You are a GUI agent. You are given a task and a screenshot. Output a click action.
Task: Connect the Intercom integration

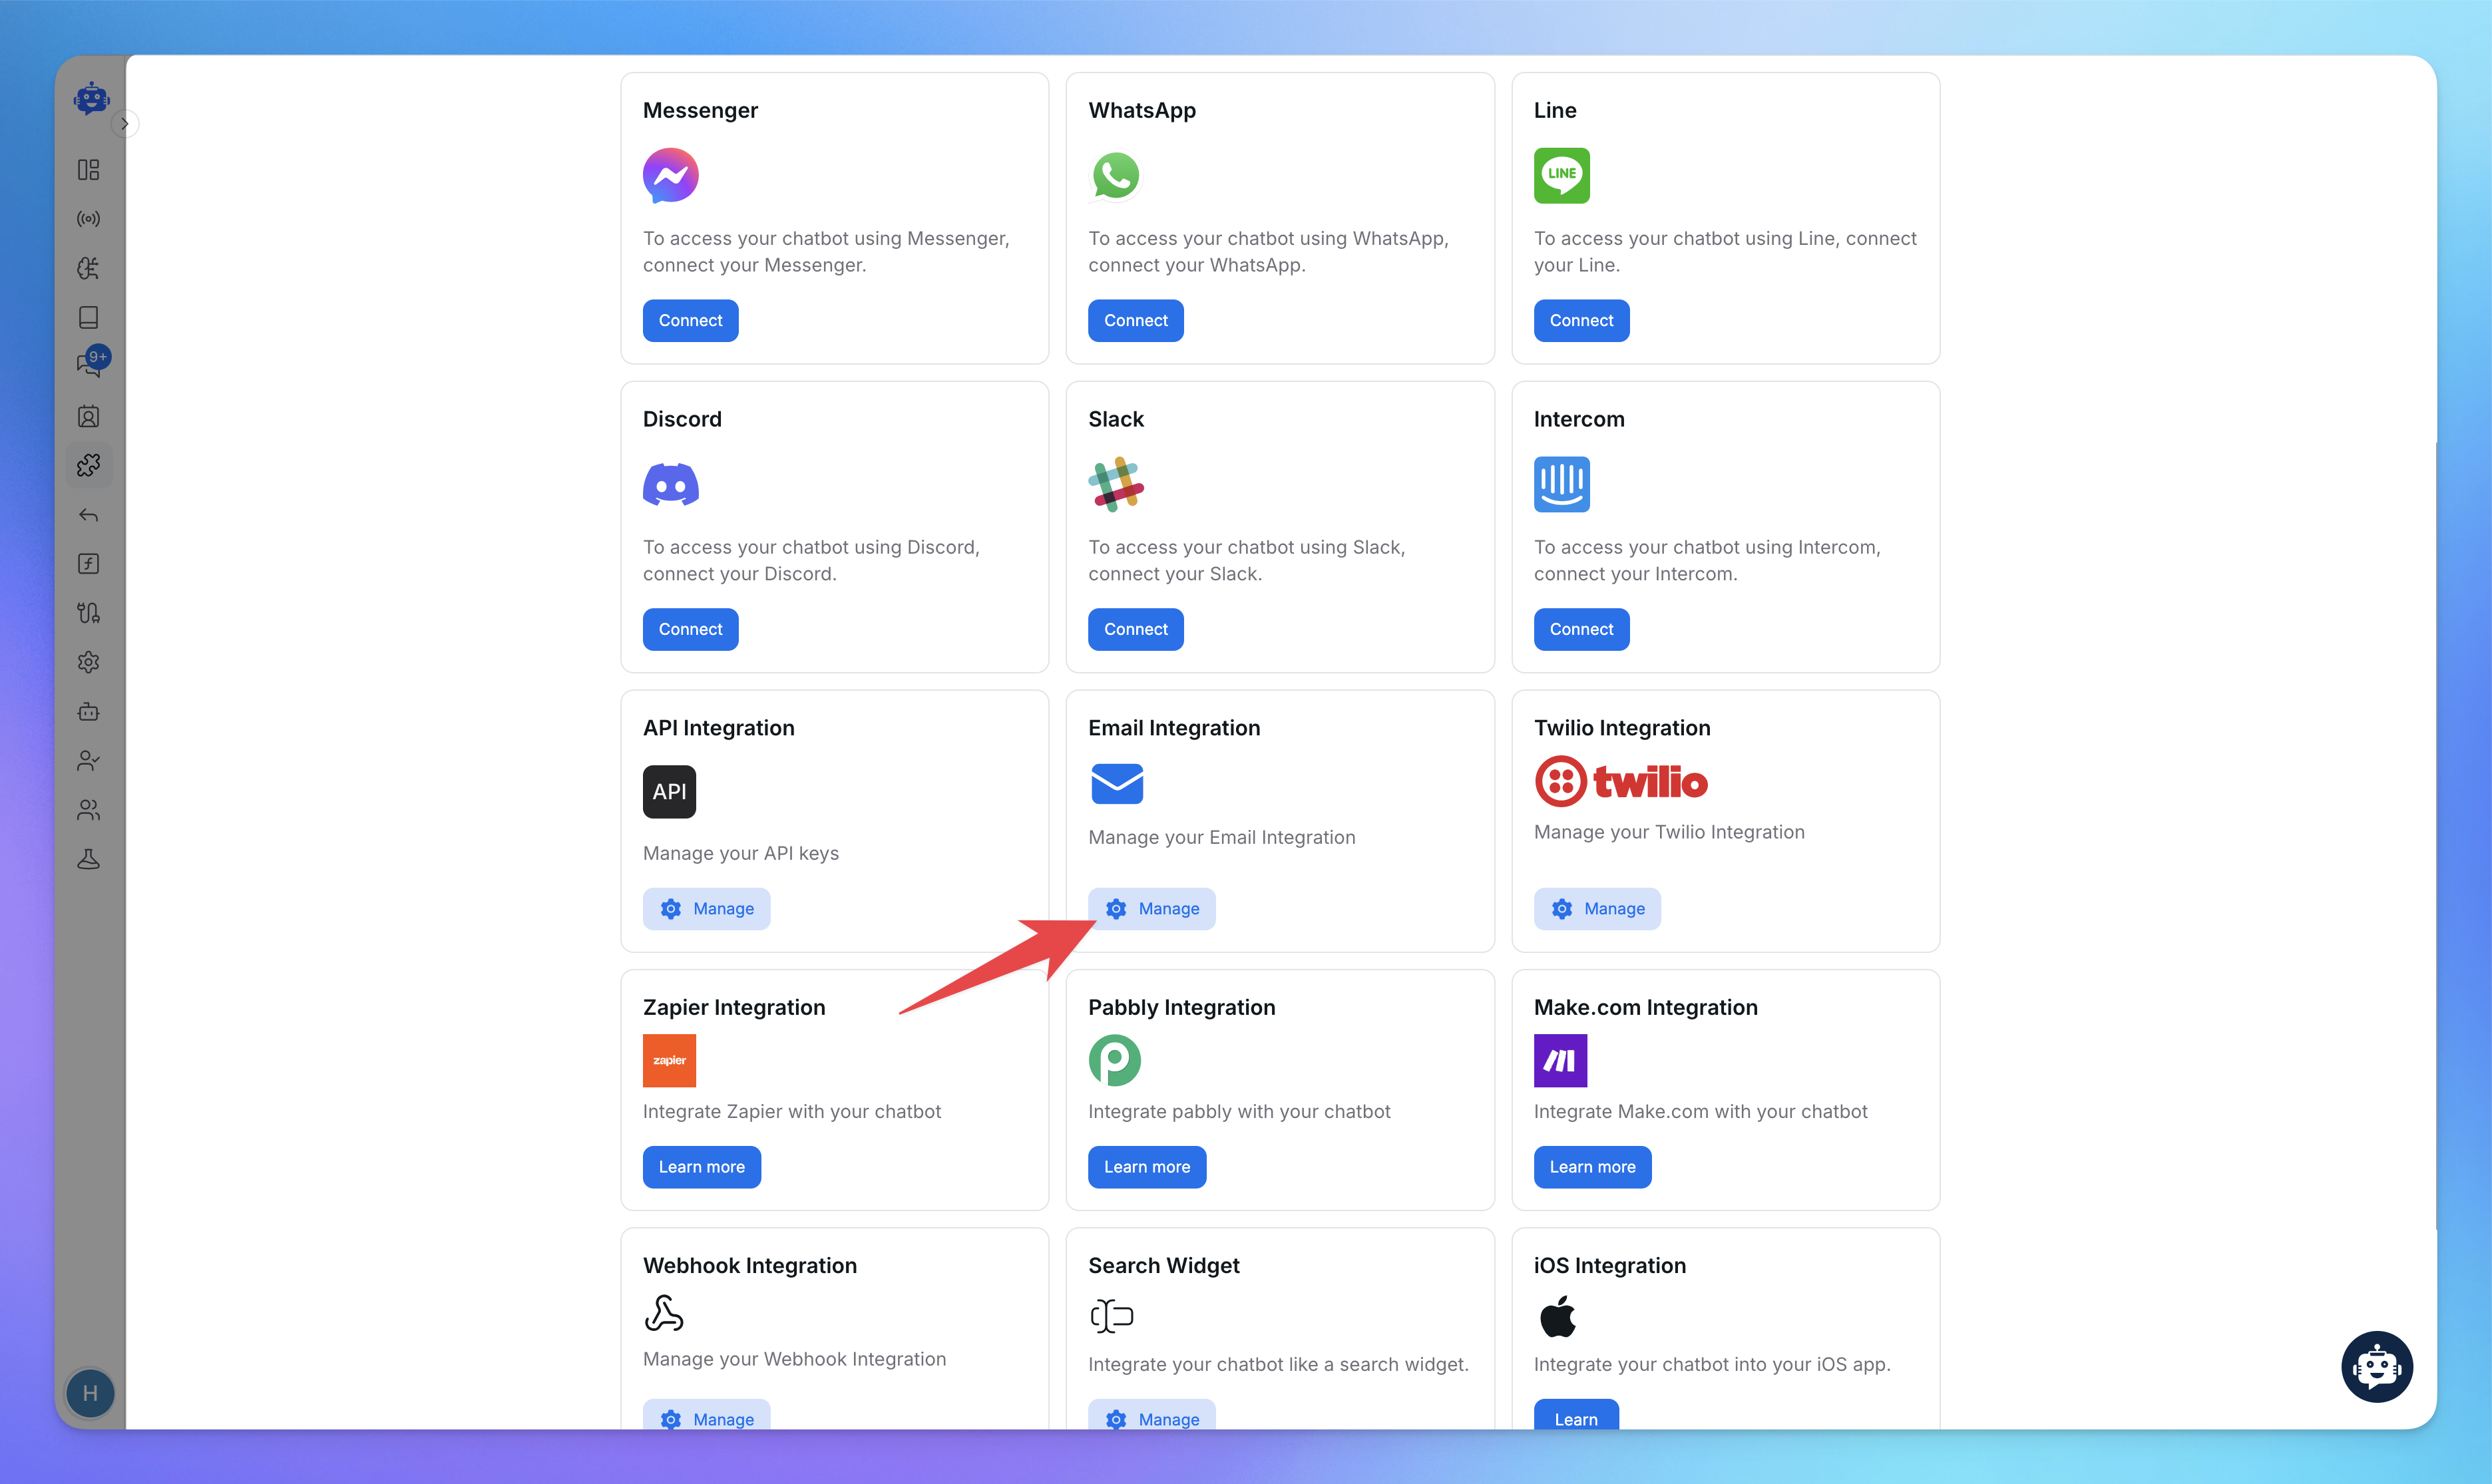[1581, 630]
